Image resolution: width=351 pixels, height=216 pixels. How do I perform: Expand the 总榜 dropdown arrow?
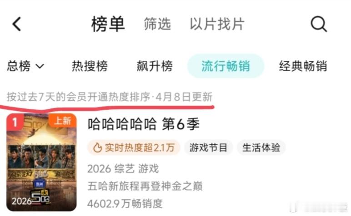(40, 66)
